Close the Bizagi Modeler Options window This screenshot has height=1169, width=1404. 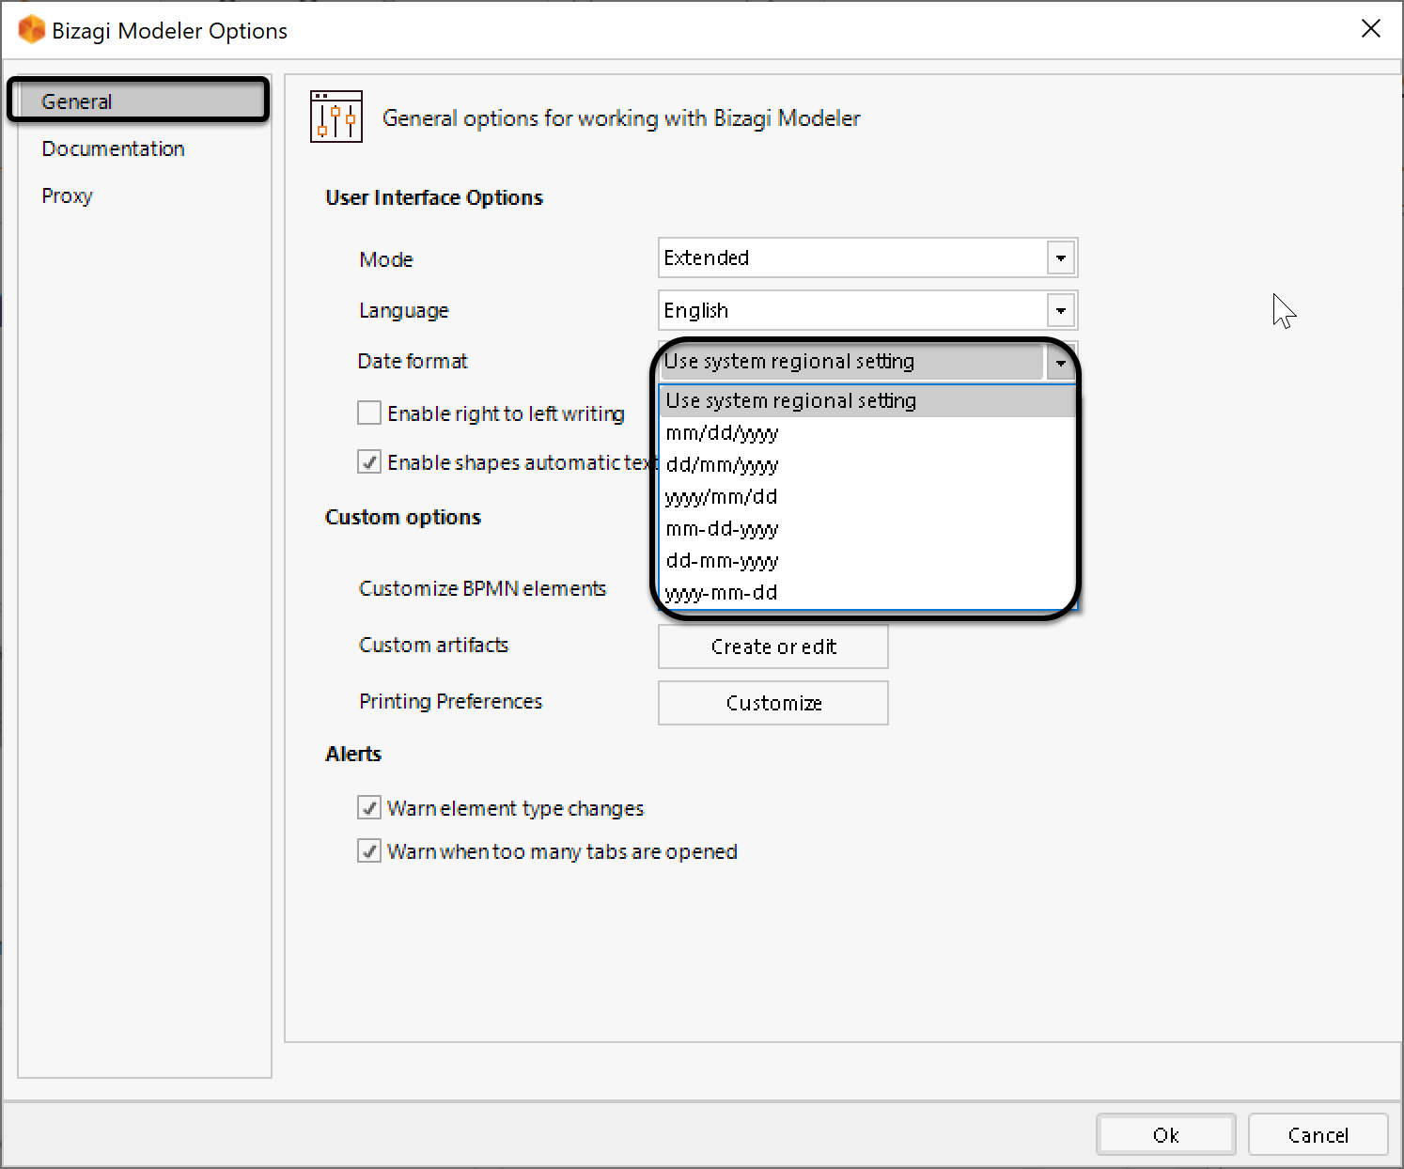[1371, 29]
